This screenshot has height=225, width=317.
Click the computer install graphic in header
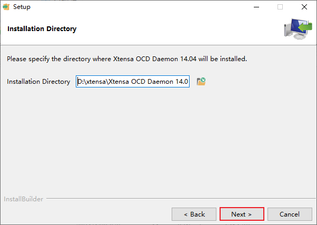298,29
